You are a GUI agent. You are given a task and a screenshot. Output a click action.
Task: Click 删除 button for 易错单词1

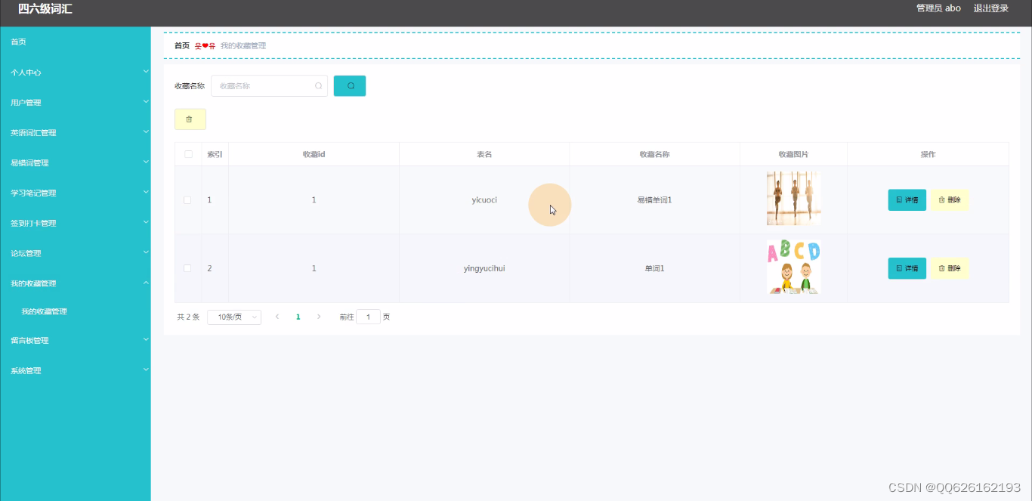click(950, 200)
